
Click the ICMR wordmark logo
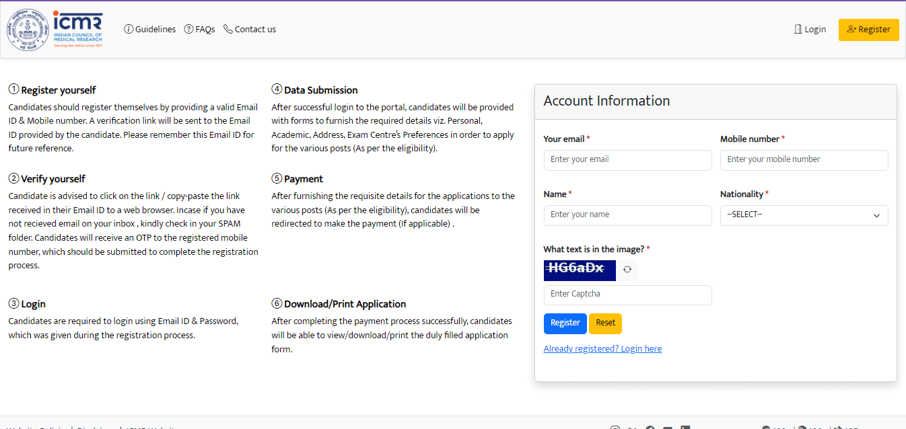pos(78,30)
